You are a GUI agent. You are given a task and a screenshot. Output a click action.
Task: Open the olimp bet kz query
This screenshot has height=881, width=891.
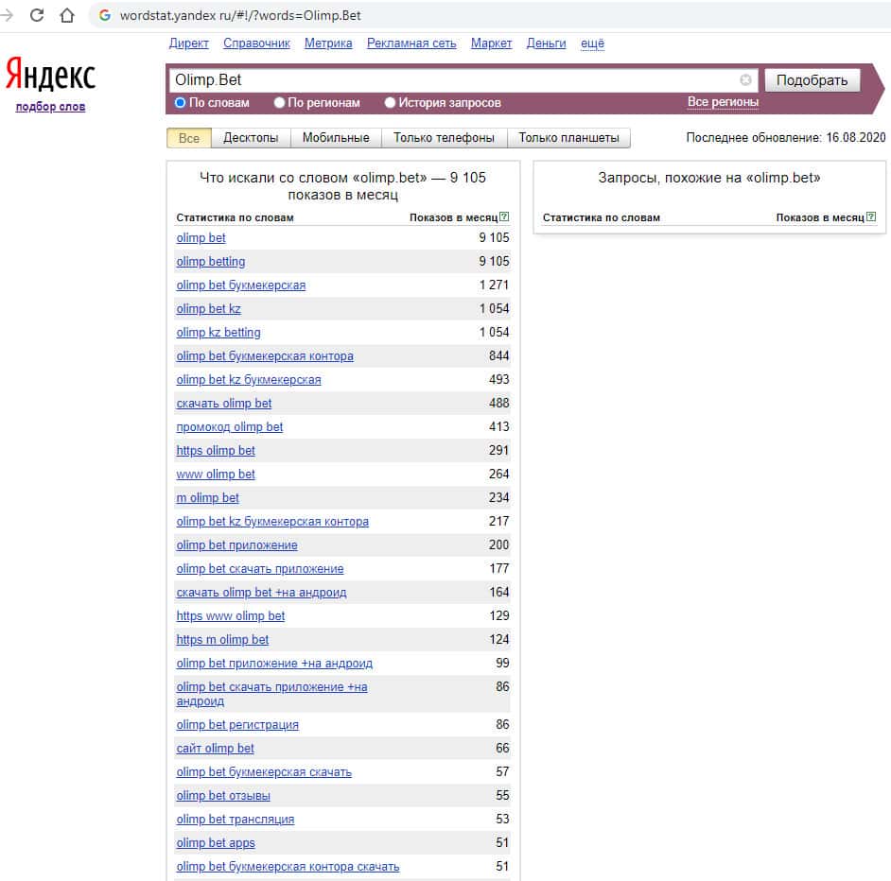[208, 309]
